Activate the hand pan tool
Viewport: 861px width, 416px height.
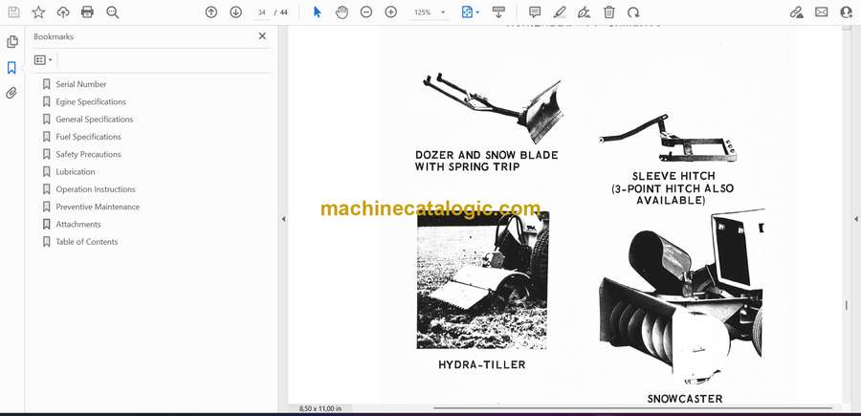(342, 12)
